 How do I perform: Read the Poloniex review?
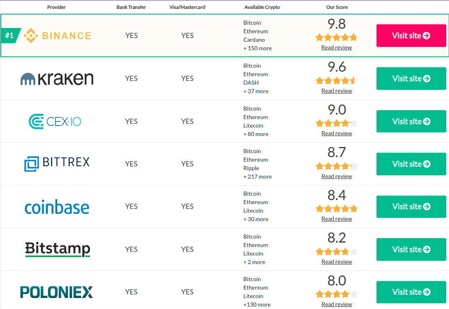[336, 305]
